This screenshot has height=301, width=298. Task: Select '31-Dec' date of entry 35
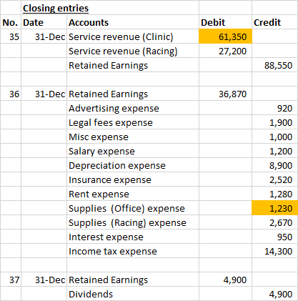44,36
